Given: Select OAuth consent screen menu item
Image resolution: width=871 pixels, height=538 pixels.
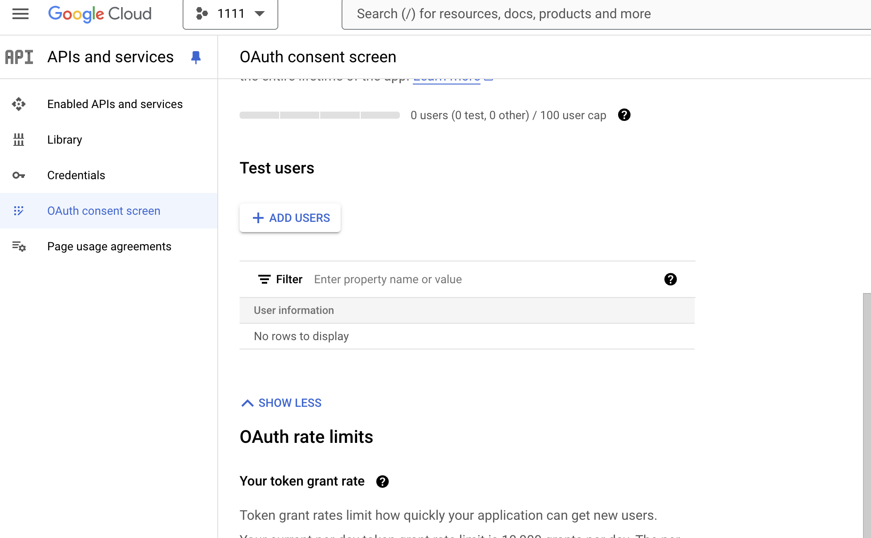Looking at the screenshot, I should [103, 211].
